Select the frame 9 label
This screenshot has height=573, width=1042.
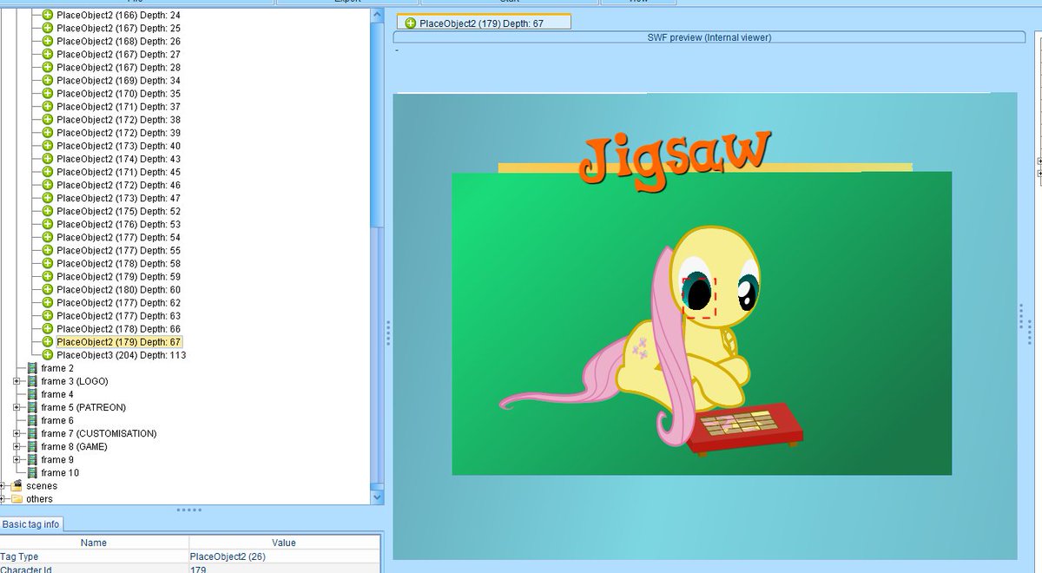click(57, 459)
